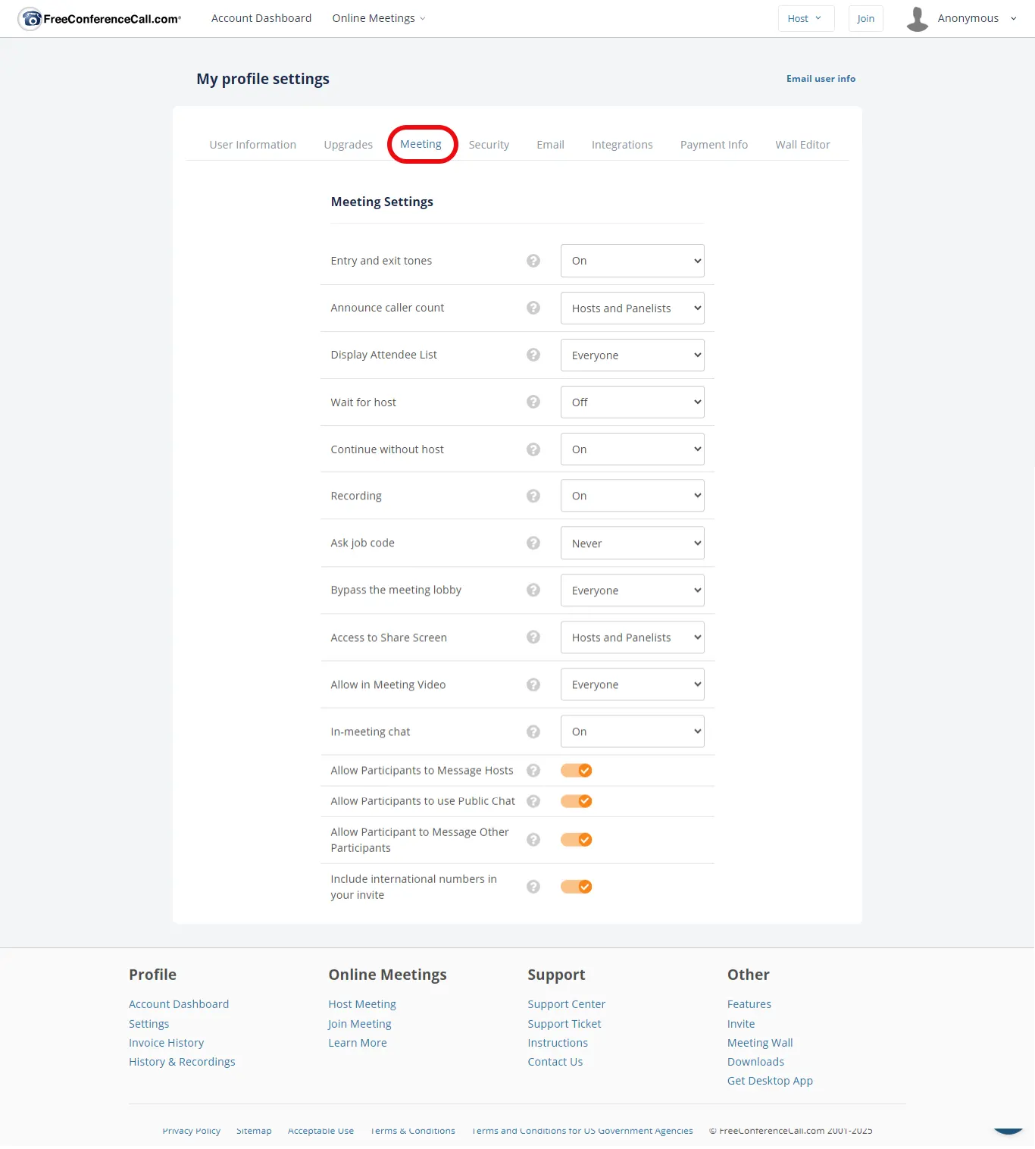Screen dimensions: 1035x1149
Task: Click the FreeConferenceCall.com logo
Action: [100, 18]
